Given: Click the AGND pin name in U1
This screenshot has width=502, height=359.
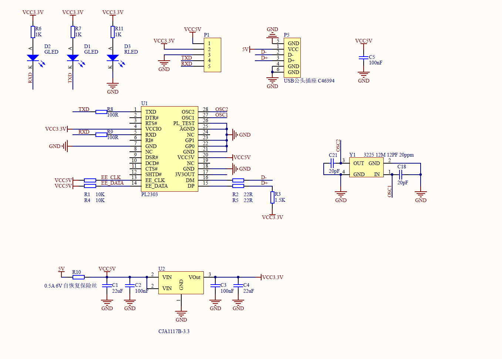Looking at the screenshot, I should [187, 129].
